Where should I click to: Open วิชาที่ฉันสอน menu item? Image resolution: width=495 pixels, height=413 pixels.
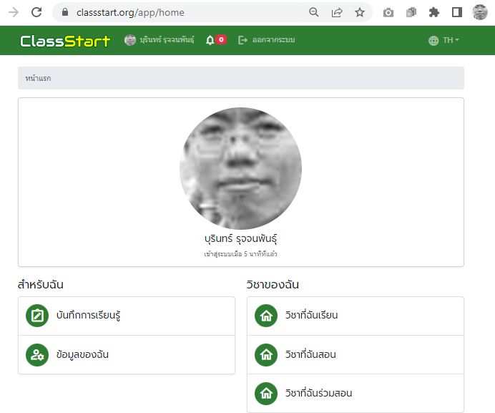coord(356,355)
